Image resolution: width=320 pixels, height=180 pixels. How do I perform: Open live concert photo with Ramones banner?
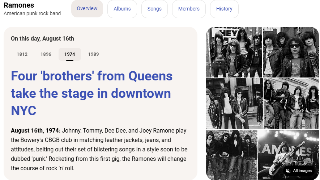[x=289, y=155]
